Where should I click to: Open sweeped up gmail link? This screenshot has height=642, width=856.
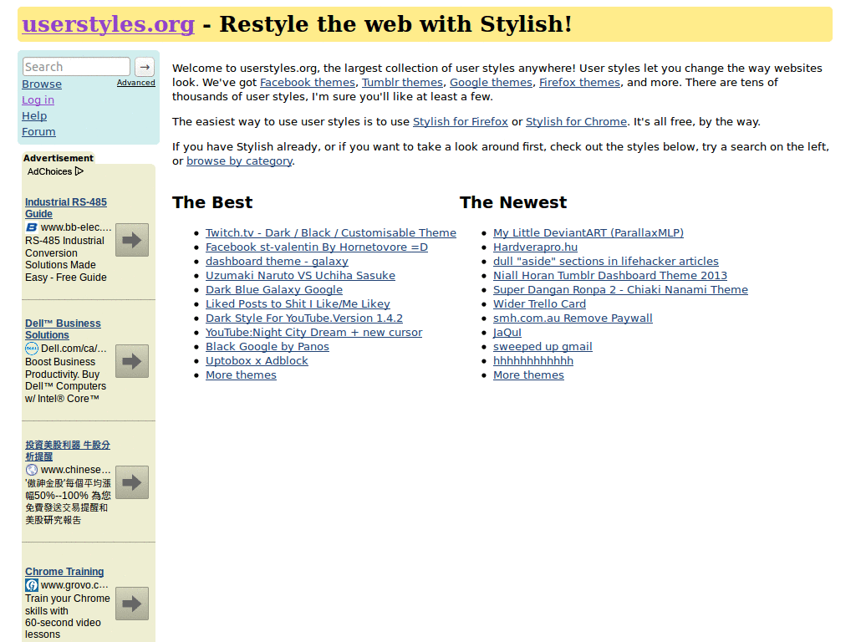543,347
